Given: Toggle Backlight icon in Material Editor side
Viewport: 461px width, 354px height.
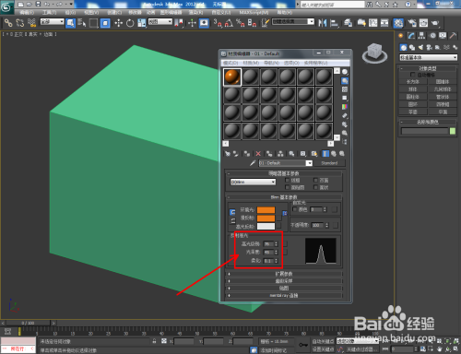Looking at the screenshot, I should pyautogui.click(x=345, y=81).
